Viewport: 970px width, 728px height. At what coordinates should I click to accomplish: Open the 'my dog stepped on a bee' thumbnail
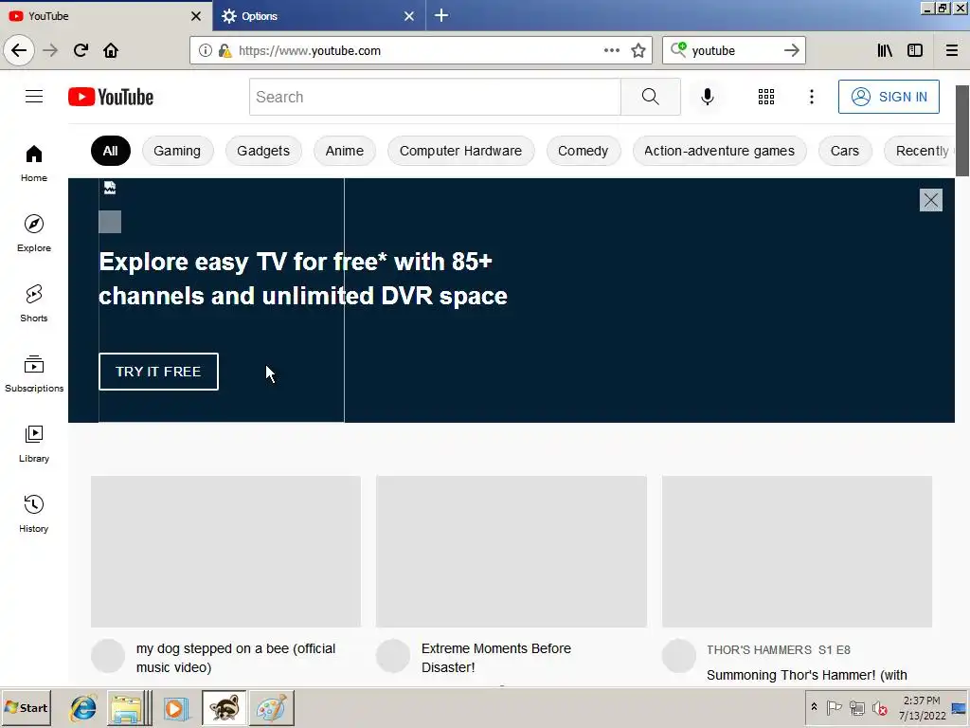225,552
